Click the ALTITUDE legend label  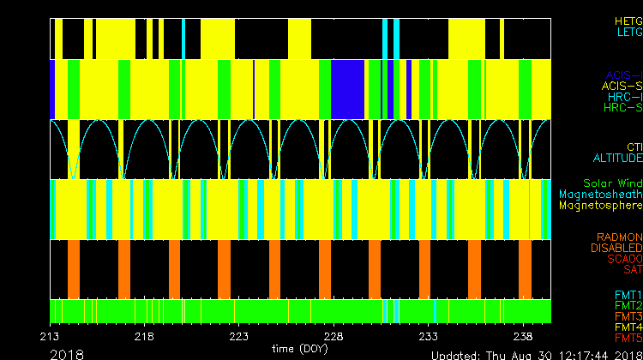pyautogui.click(x=616, y=159)
